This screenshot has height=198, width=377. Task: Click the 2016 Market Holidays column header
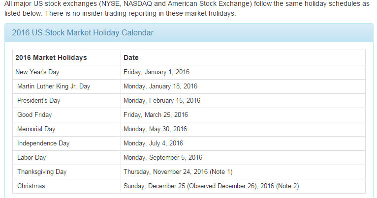pos(51,57)
